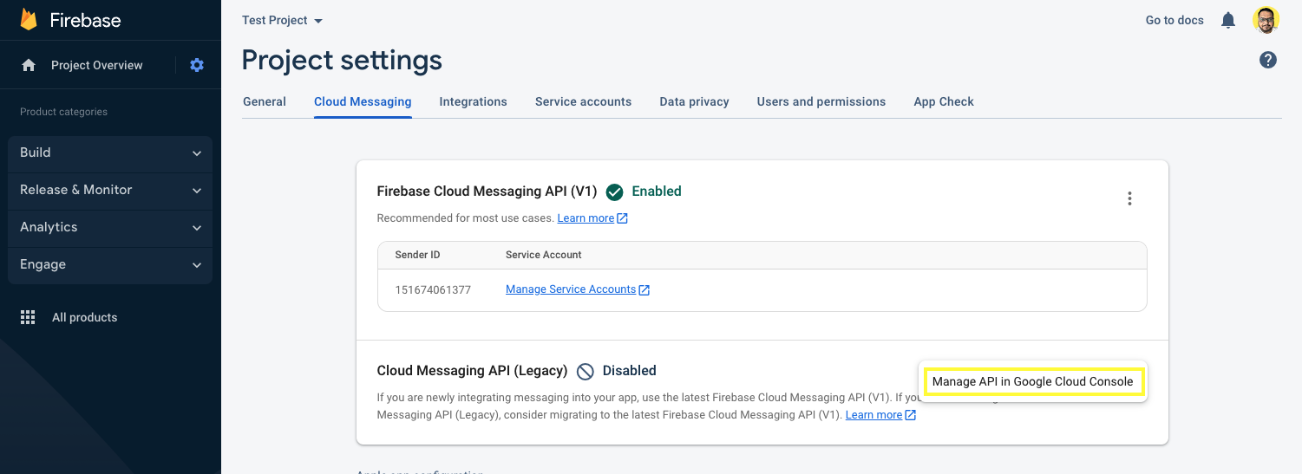Click external link icon beside Manage Service Accounts
Viewport: 1302px width, 474px height.
coord(644,290)
